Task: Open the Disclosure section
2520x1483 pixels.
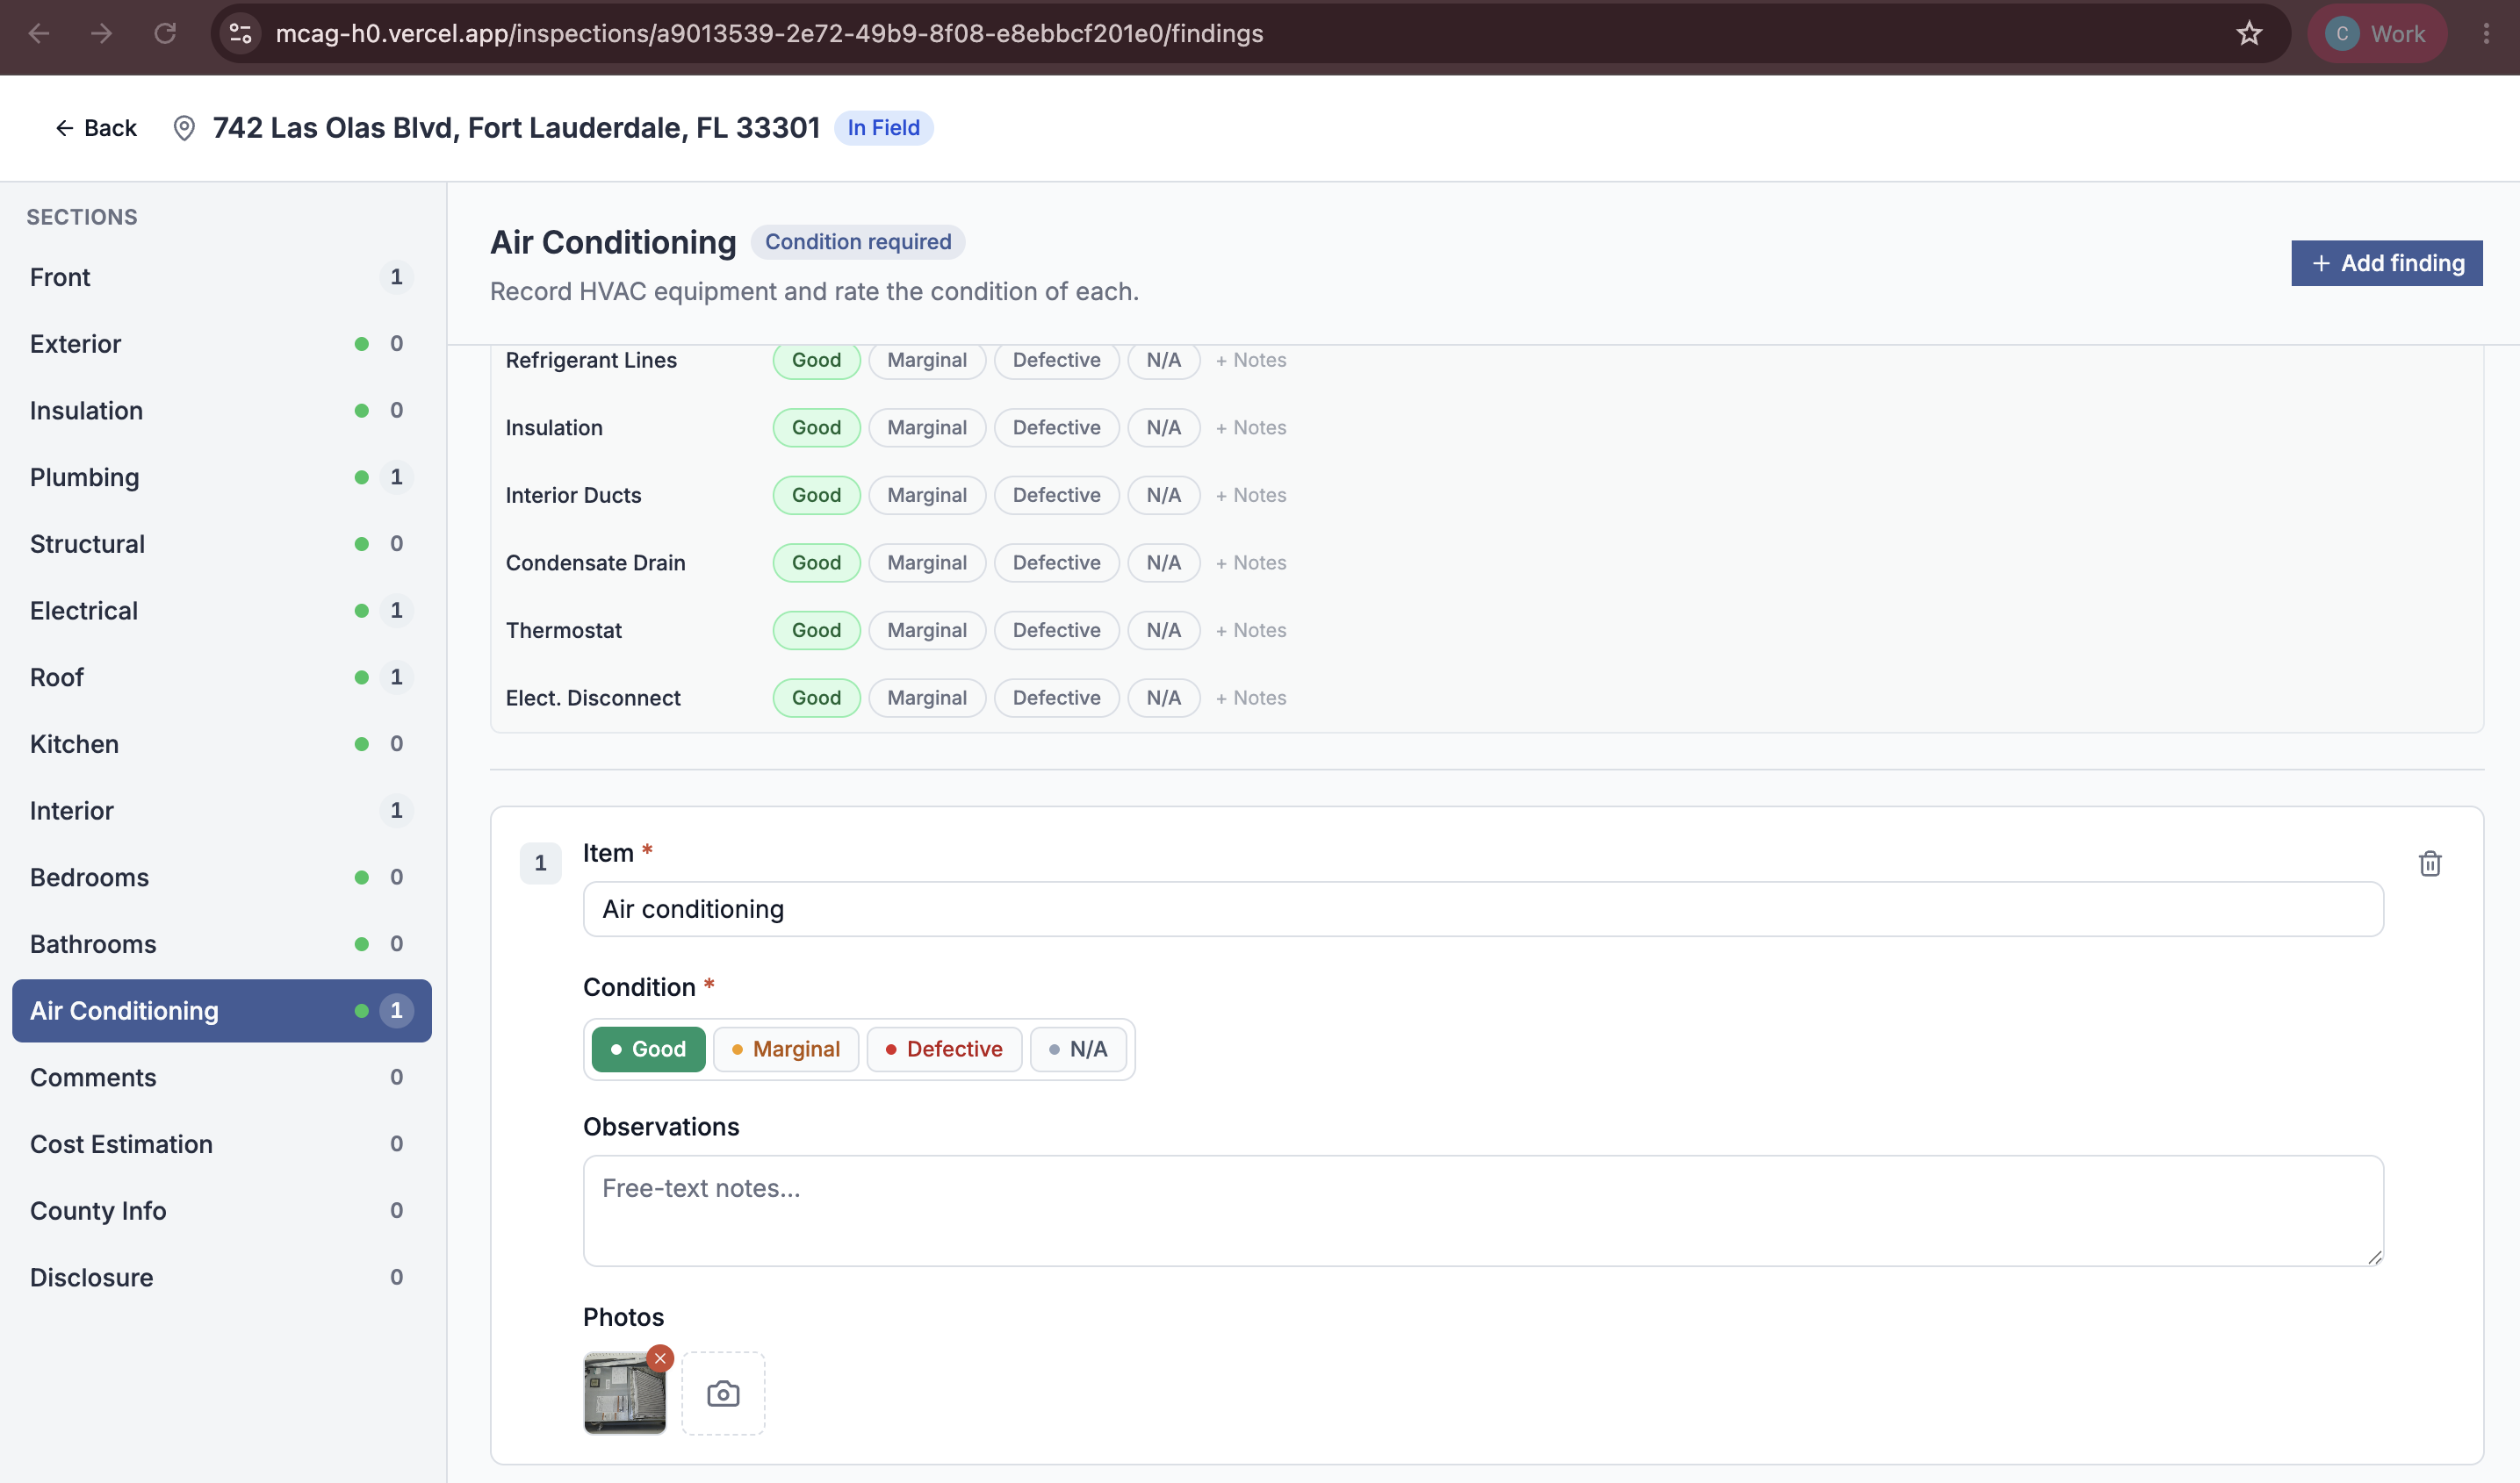Action: [221, 1277]
